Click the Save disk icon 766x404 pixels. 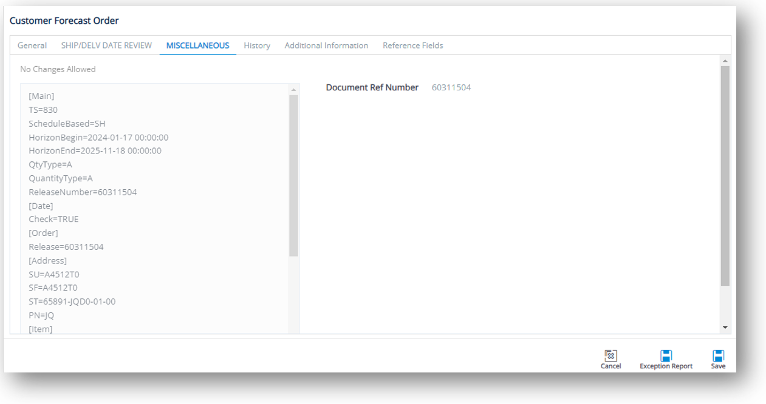click(x=718, y=355)
